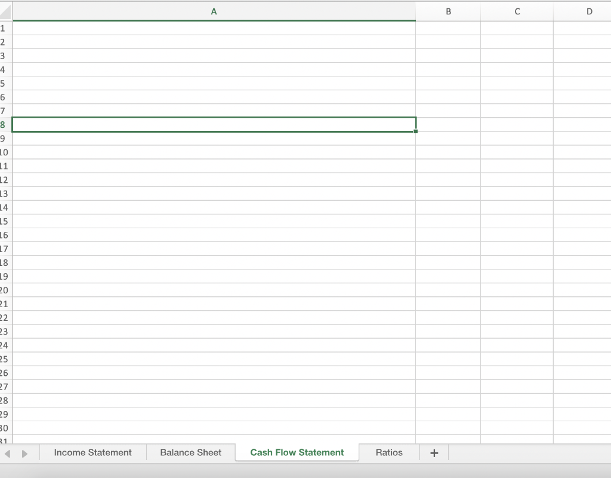Select row 1 header

click(x=6, y=28)
